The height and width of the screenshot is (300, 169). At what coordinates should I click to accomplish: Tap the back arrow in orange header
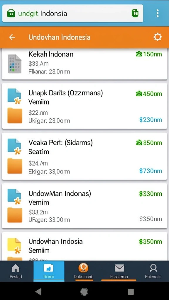(12, 37)
